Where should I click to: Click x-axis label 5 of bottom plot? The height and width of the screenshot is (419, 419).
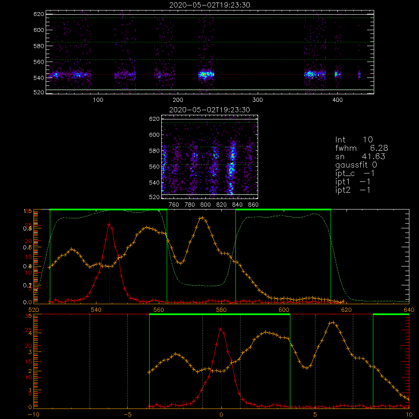point(315,414)
